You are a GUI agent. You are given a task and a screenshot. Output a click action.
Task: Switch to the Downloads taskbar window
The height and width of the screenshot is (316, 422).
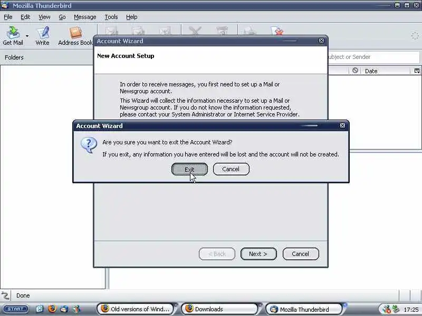tap(220, 309)
